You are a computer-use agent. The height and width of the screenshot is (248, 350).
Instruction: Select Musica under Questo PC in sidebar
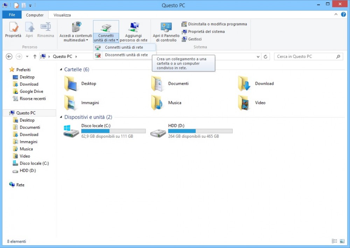(x=23, y=149)
